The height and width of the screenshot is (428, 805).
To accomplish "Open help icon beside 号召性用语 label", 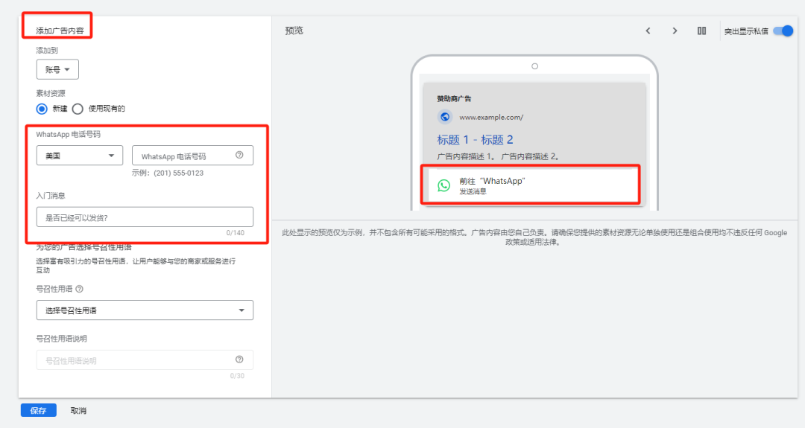I will click(80, 289).
